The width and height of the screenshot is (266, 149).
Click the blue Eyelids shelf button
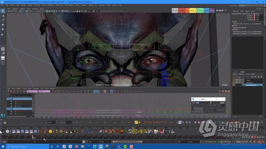[x=207, y=11]
